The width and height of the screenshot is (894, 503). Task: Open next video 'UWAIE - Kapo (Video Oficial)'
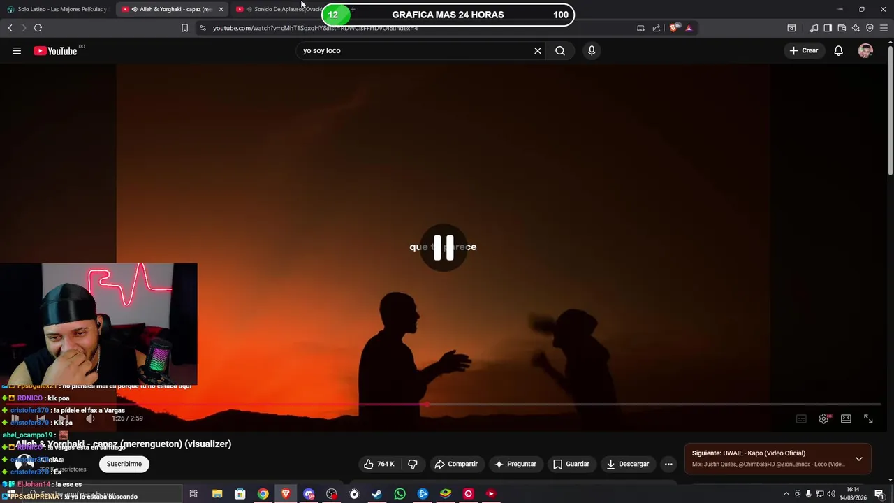[749, 453]
